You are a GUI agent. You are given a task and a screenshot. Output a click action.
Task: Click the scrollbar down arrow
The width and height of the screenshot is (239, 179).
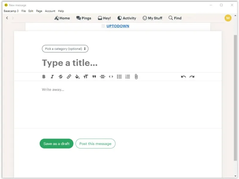[235, 176]
